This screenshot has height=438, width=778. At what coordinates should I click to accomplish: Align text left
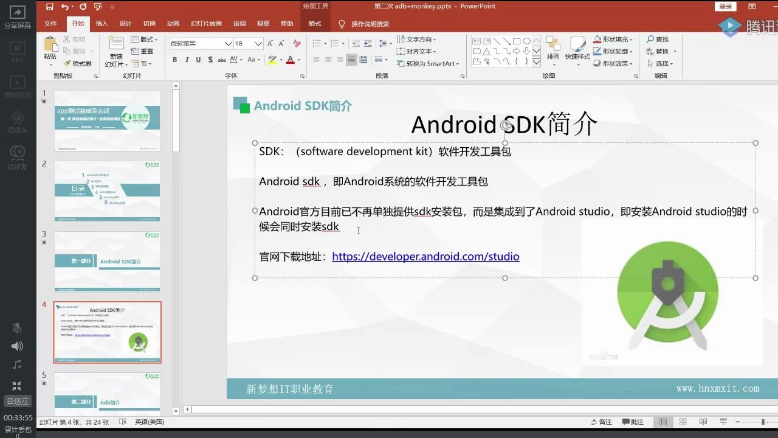tap(316, 60)
